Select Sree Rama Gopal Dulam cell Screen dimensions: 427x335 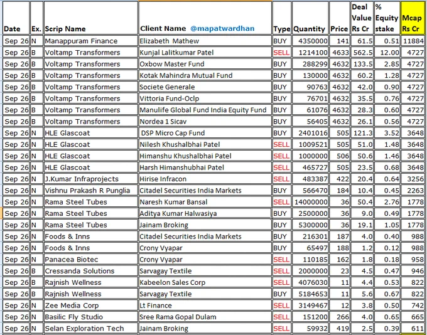click(x=205, y=317)
